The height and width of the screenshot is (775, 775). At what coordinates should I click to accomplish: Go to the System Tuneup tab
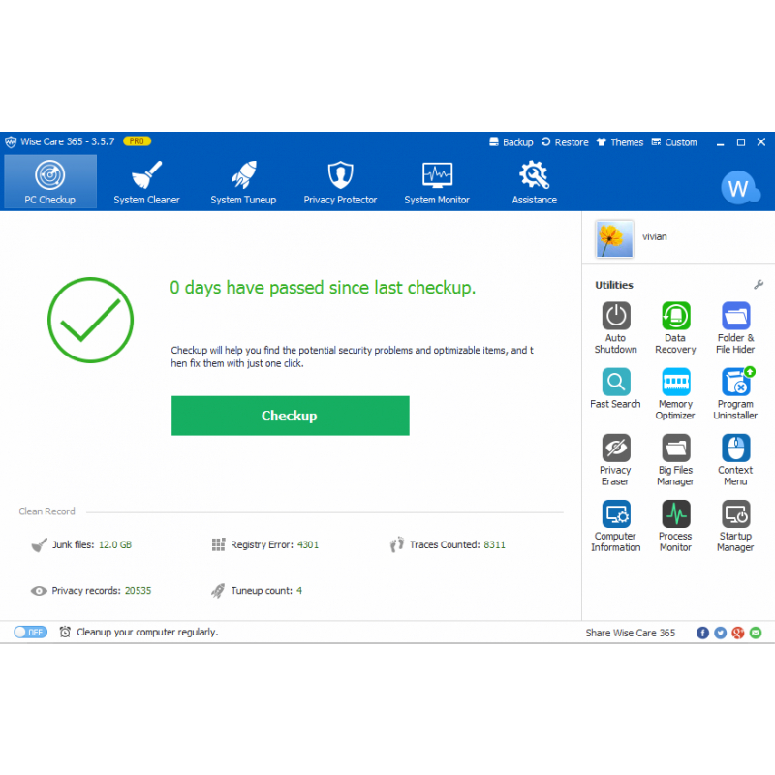[243, 182]
